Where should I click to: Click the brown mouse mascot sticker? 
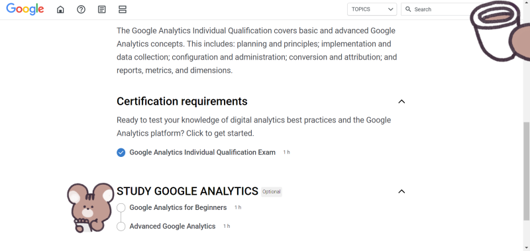click(x=90, y=207)
